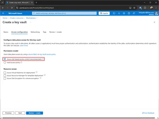
Task: Open the help question mark
Action: pos(129,13)
